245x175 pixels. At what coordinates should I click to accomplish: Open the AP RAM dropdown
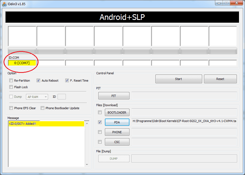tap(37, 97)
